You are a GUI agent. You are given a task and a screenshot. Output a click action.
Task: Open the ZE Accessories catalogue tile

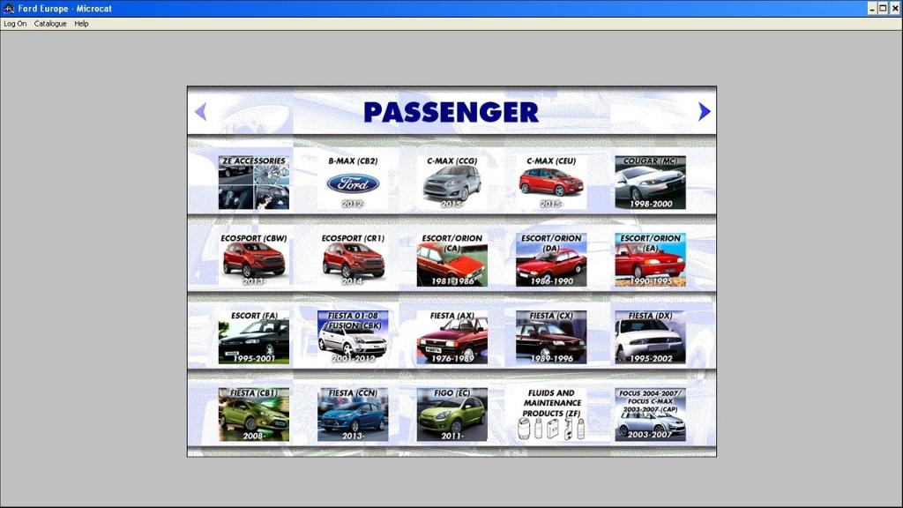pyautogui.click(x=253, y=182)
